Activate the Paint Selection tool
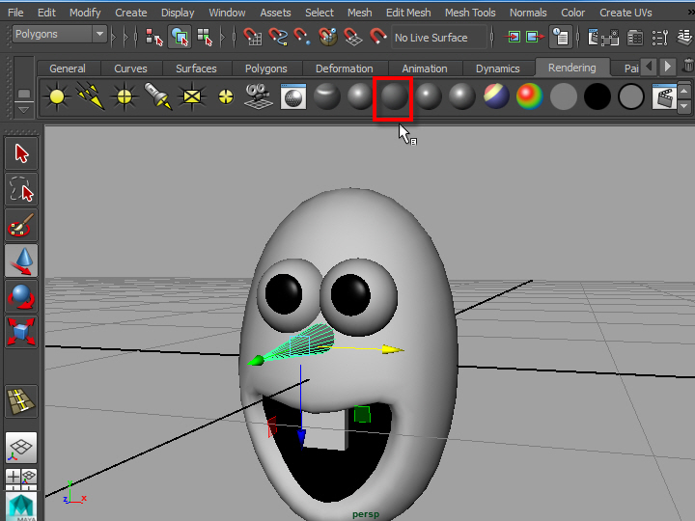Screen dimensions: 695x521 pyautogui.click(x=21, y=226)
